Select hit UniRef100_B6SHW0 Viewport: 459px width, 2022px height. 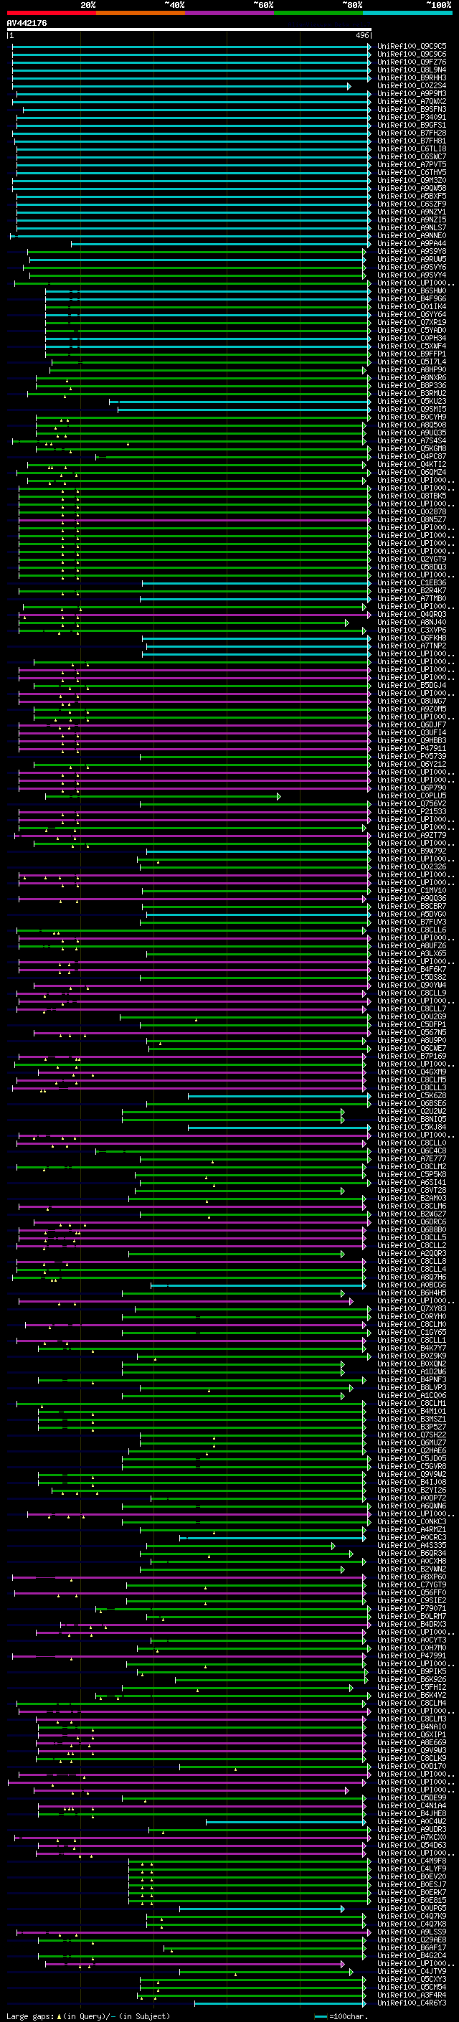(412, 290)
